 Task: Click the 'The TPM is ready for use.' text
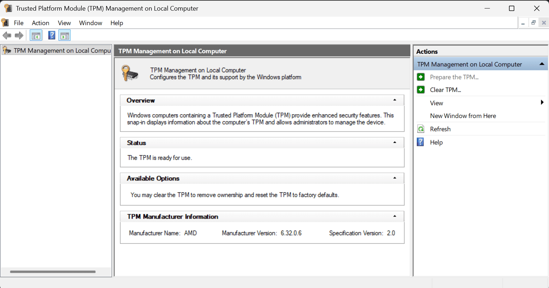click(160, 158)
